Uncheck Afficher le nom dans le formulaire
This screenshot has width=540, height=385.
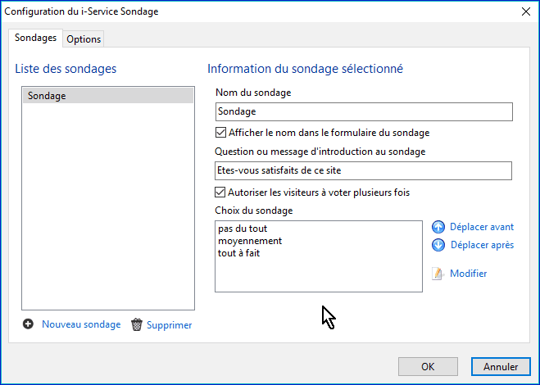click(220, 132)
